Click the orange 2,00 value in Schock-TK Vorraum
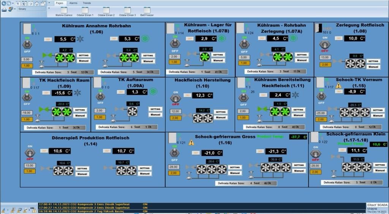The width and height of the screenshot is (389, 214). tap(321, 120)
